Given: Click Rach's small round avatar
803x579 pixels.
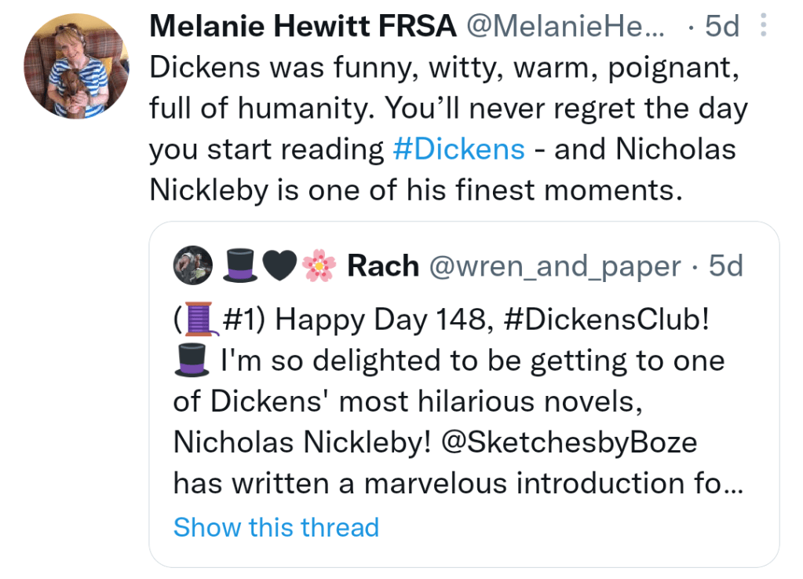Looking at the screenshot, I should (193, 266).
